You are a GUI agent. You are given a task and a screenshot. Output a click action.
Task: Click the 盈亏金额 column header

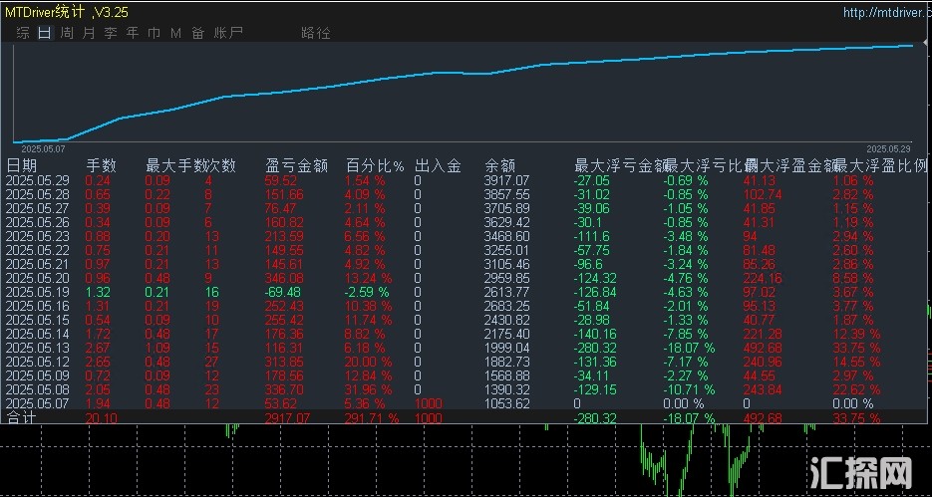tap(297, 165)
